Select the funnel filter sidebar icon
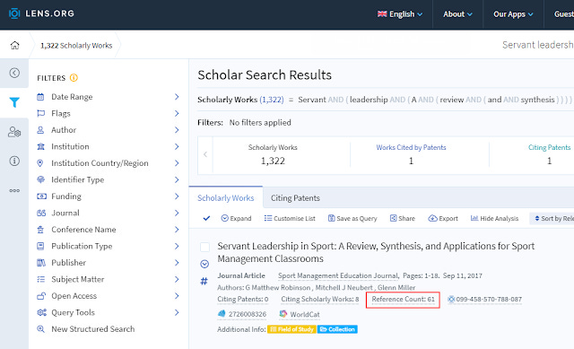The height and width of the screenshot is (349, 574). click(x=14, y=102)
